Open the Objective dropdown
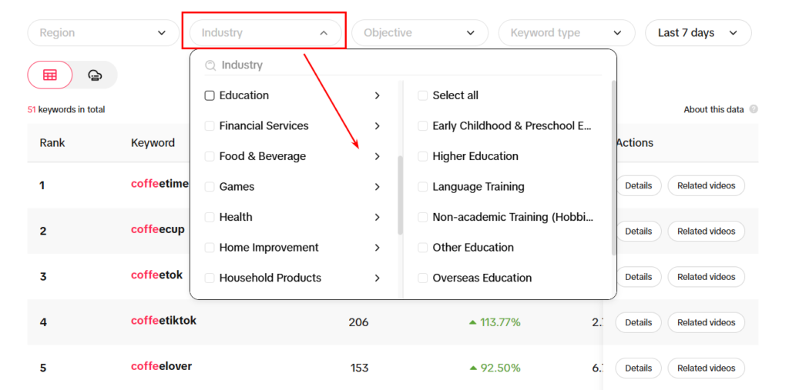 (420, 33)
